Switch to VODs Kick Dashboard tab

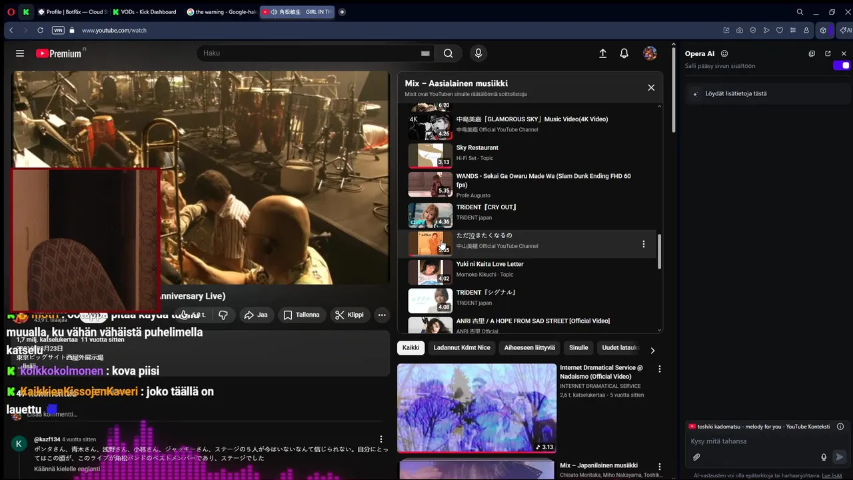point(145,12)
